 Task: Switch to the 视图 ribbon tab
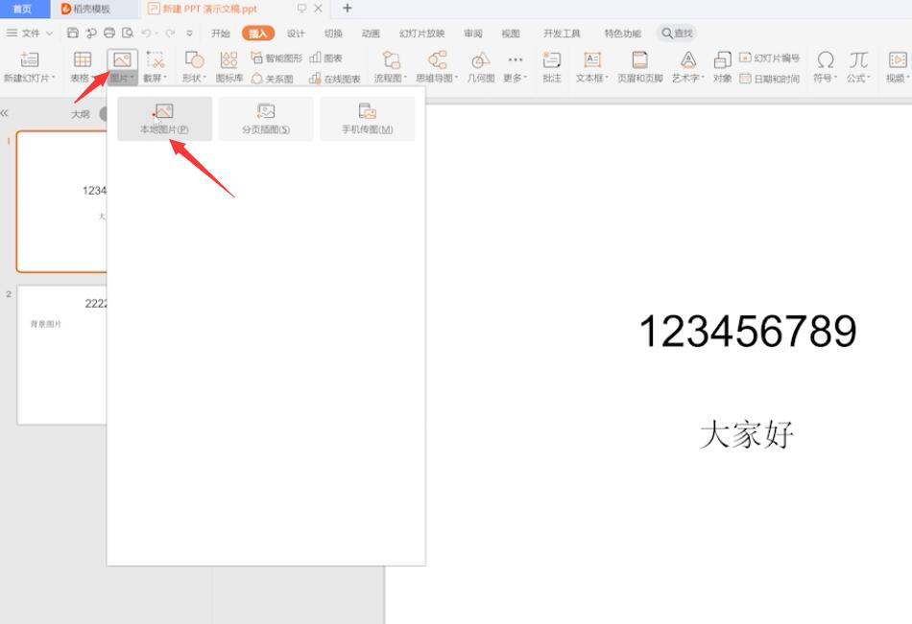tap(511, 34)
